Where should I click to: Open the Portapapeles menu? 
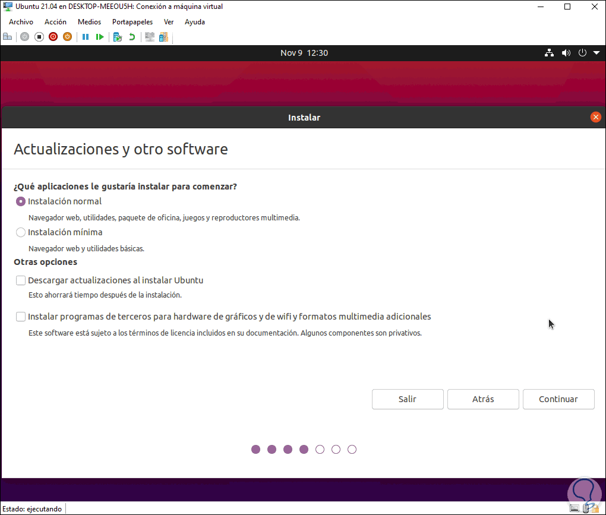[132, 22]
